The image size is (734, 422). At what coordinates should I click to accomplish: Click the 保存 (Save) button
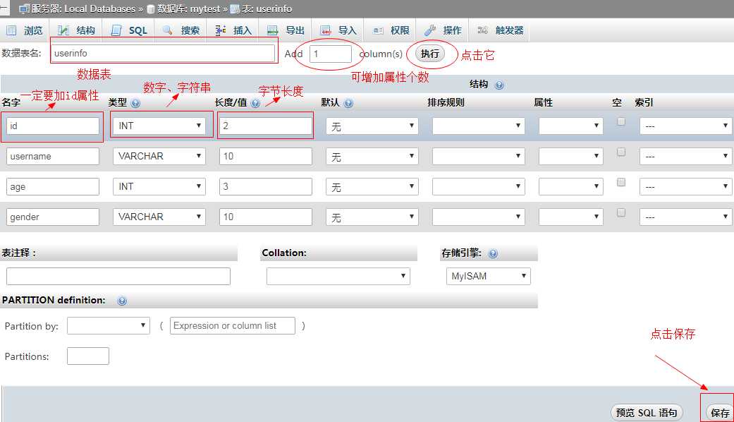click(719, 413)
